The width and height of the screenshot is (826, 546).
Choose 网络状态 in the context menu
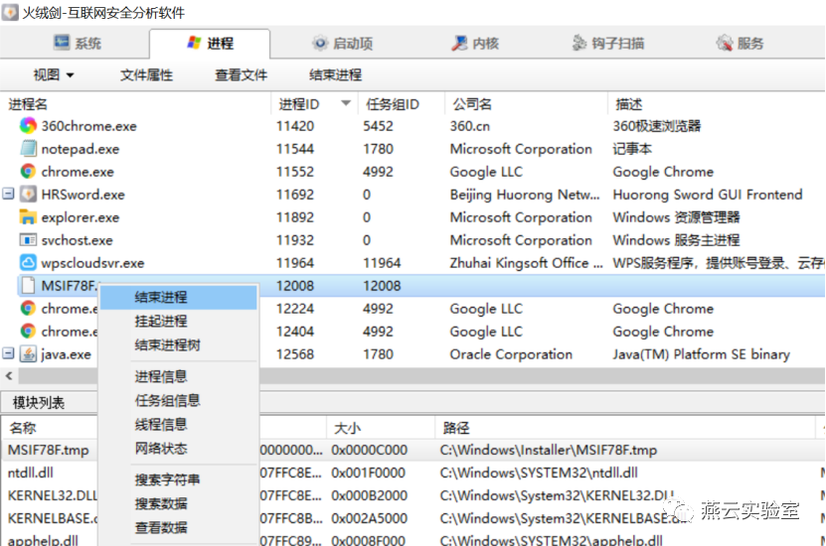178,449
